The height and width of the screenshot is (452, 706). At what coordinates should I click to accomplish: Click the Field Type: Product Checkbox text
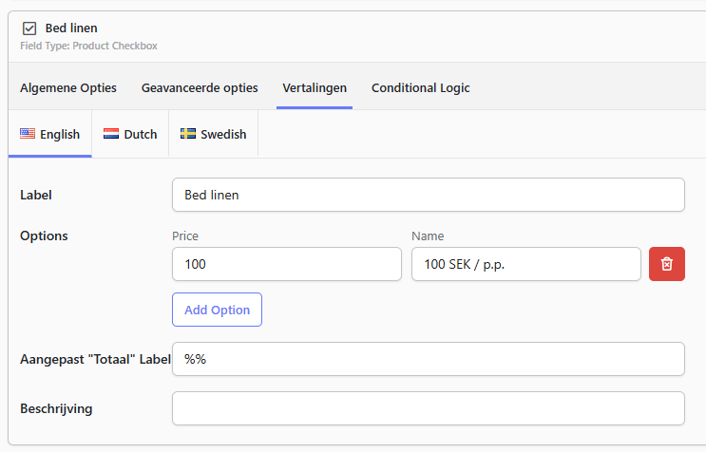point(88,46)
